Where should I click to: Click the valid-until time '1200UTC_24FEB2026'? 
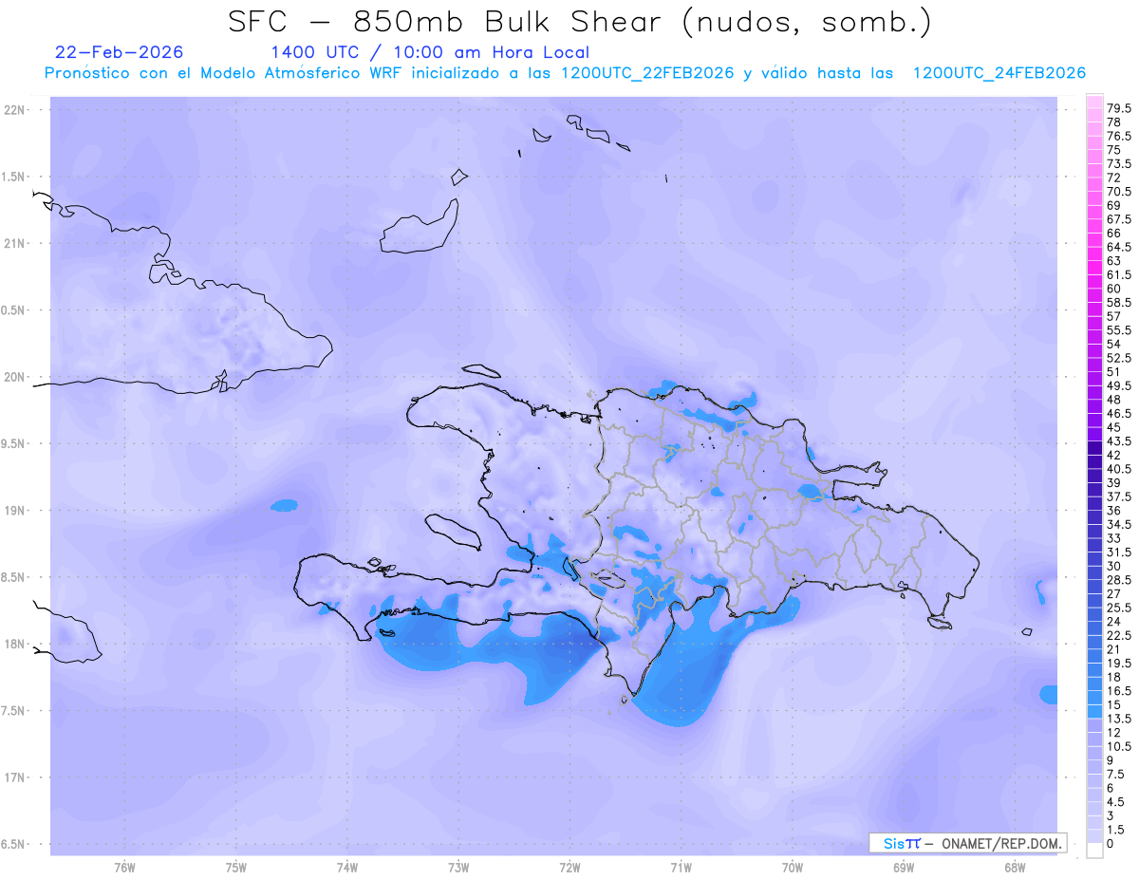pos(999,73)
